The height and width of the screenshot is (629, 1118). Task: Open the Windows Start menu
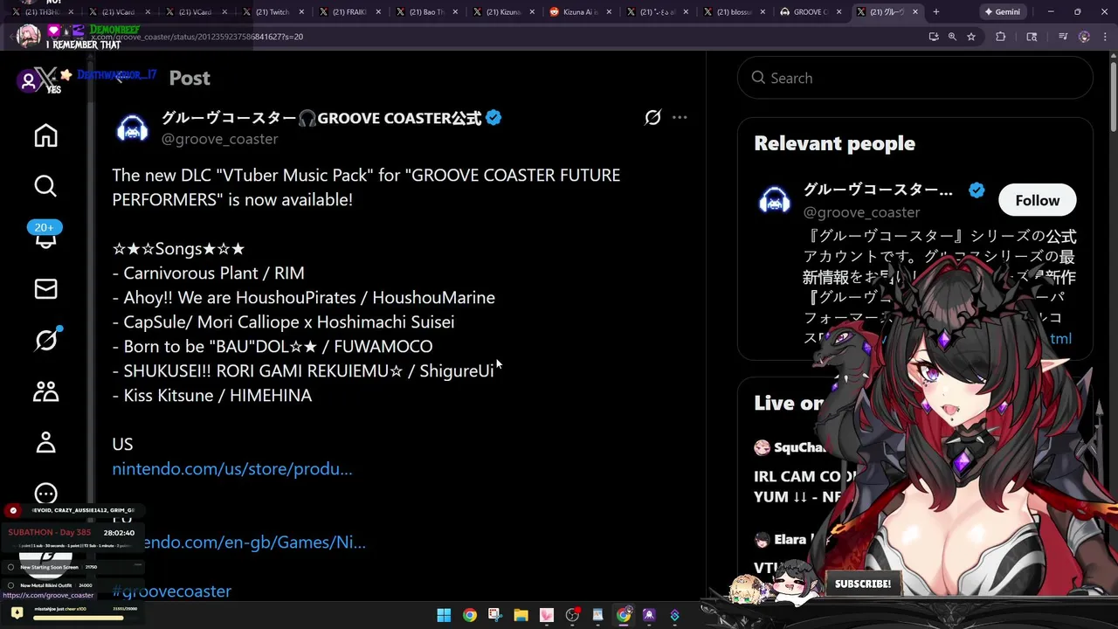tap(444, 615)
